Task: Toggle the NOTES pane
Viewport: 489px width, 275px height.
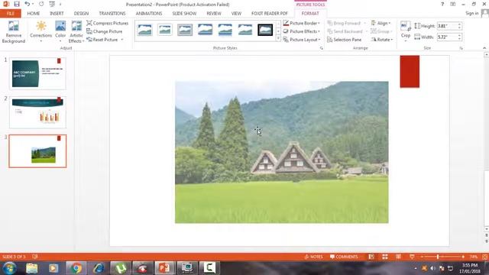Action: pyautogui.click(x=313, y=257)
